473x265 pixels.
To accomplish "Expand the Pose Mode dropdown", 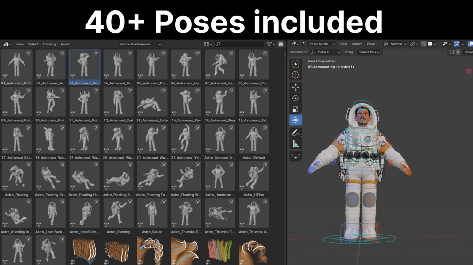I will tap(319, 44).
